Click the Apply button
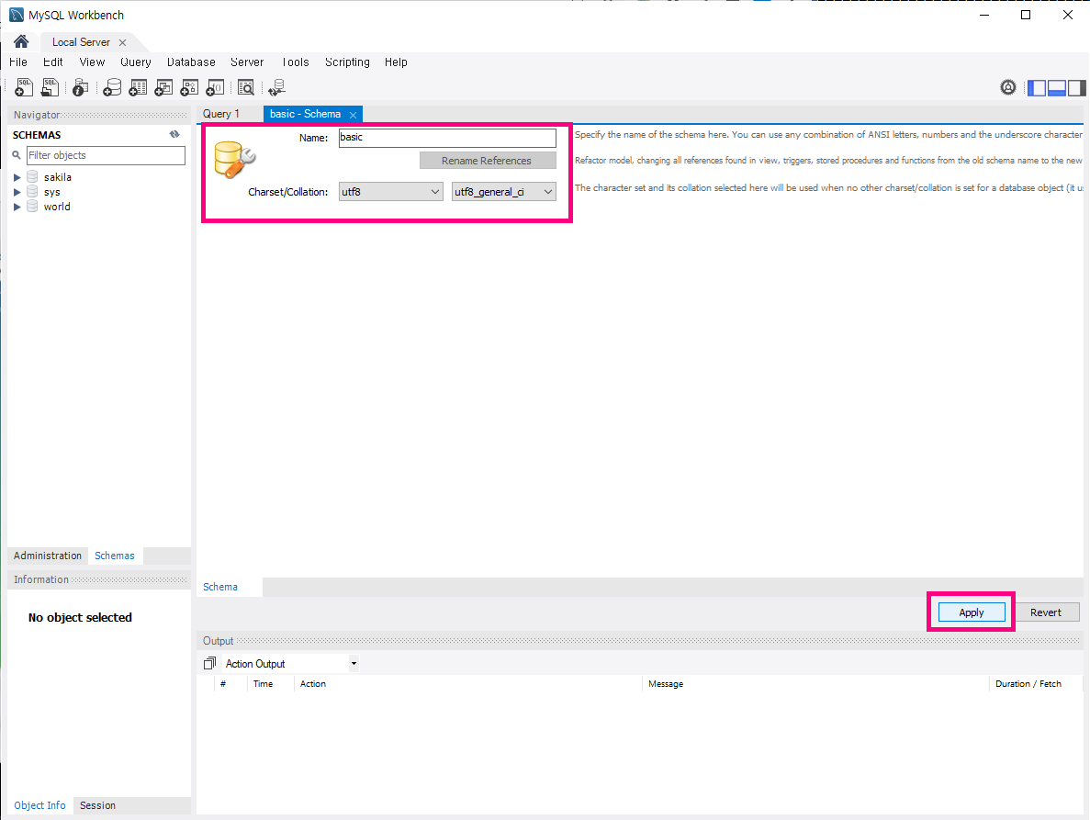1090x820 pixels. point(972,612)
